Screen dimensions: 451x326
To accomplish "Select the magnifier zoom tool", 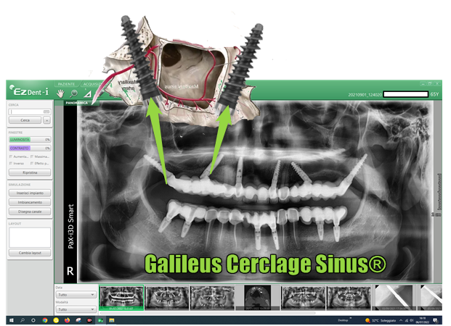I will pyautogui.click(x=74, y=93).
